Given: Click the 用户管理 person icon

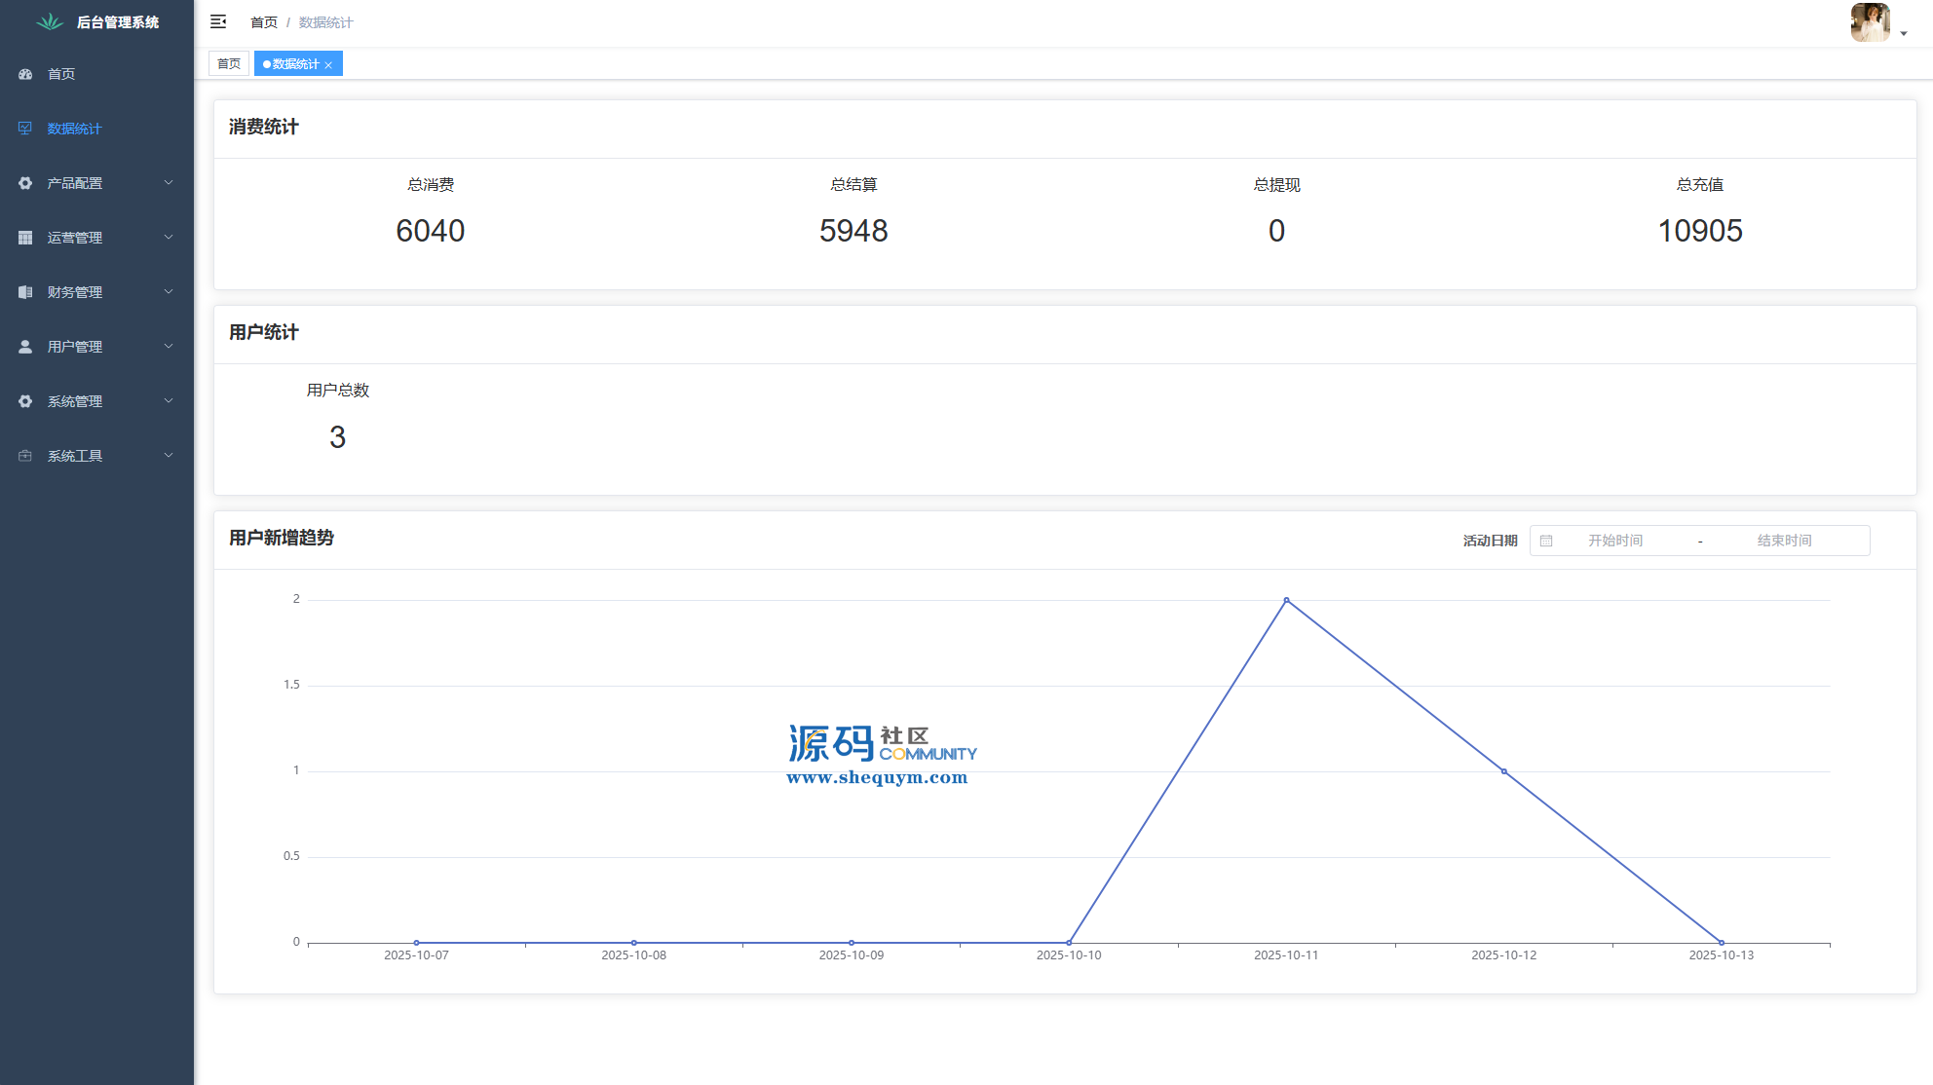Looking at the screenshot, I should (25, 347).
